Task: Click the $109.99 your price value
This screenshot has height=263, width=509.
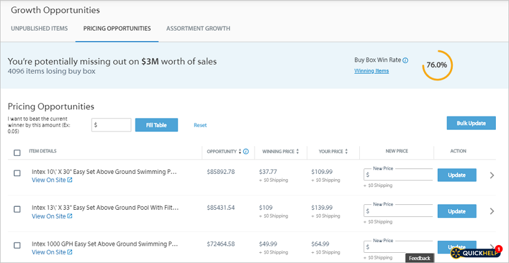Action: (322, 172)
